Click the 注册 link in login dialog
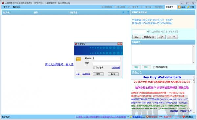197x120 pixels. click(x=77, y=74)
